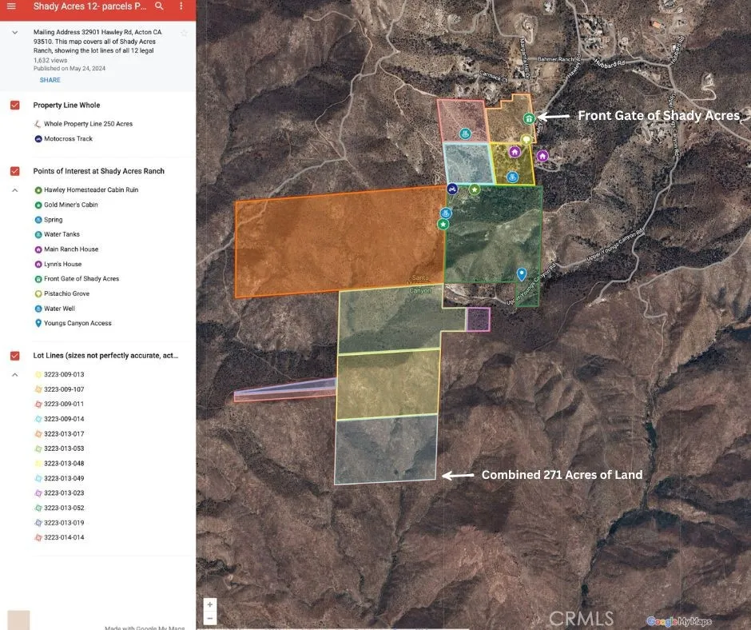The image size is (751, 630).
Task: Click the green Front Gate marker on the map
Action: click(x=529, y=119)
